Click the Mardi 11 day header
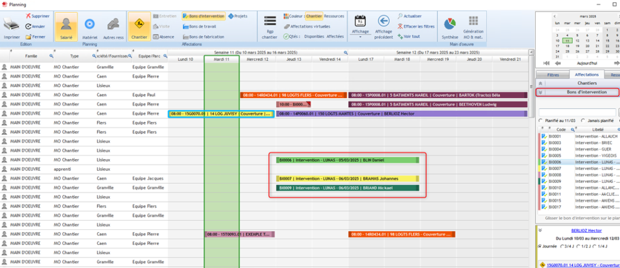This screenshot has width=620, height=268. [222, 59]
